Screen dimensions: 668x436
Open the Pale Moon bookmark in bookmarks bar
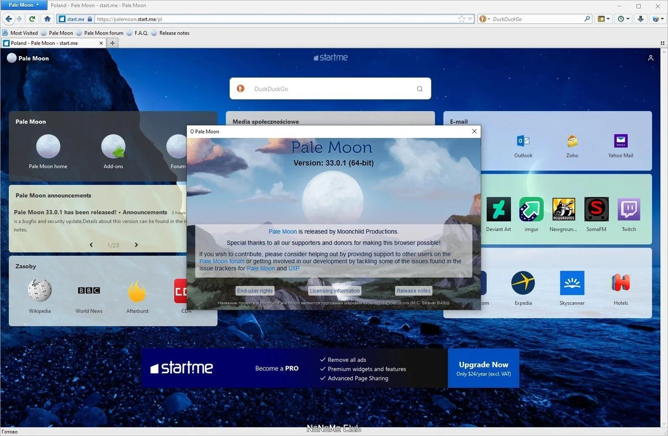tap(57, 33)
